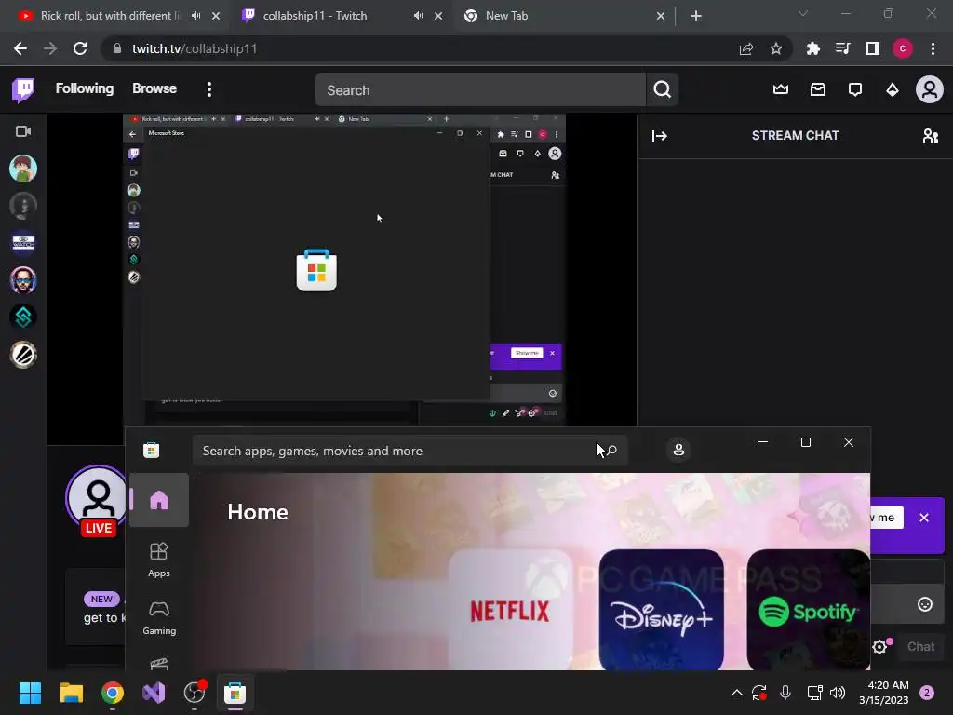The width and height of the screenshot is (953, 715).
Task: Open striped circle logo channel avatar
Action: [23, 355]
